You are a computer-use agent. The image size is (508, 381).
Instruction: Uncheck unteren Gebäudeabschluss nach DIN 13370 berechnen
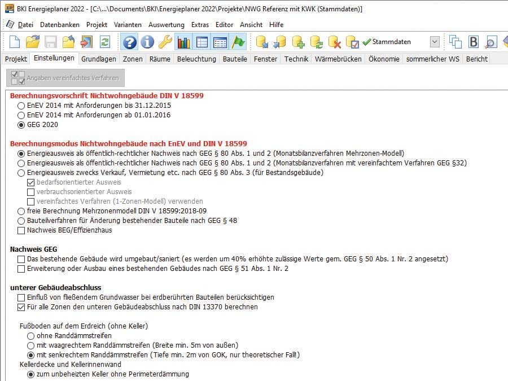(21, 307)
